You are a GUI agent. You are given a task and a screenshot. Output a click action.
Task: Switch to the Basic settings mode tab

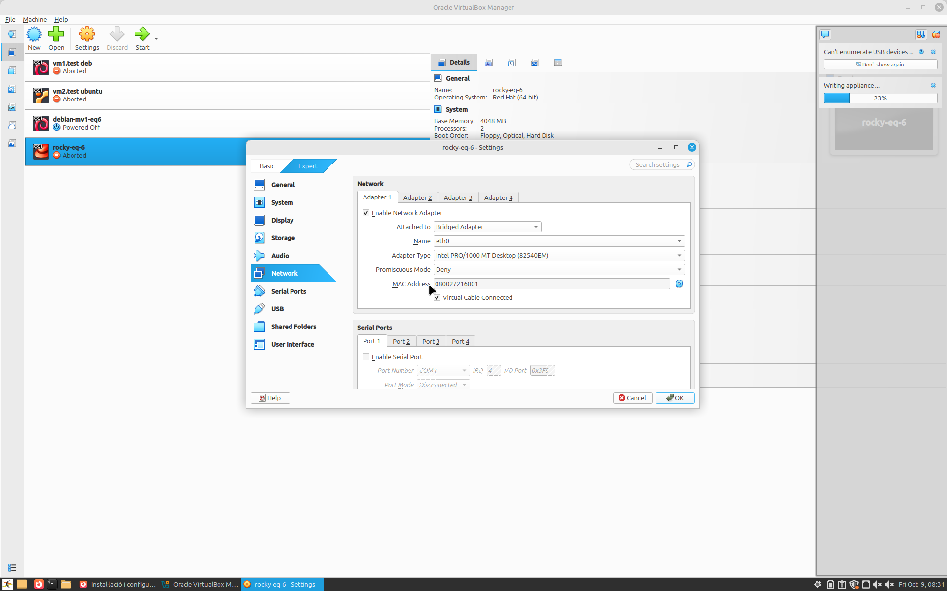267,166
